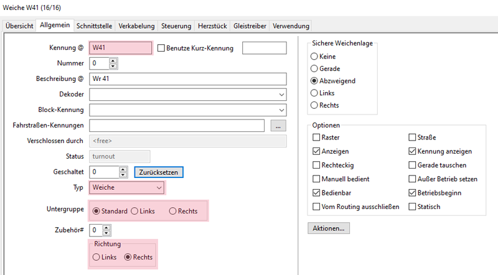
Task: Switch to the Schnittstelle tab
Action: (x=94, y=26)
